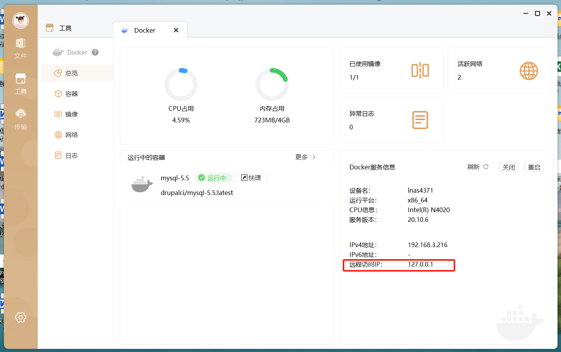Select 总览 overview menu item
561x352 pixels.
pyautogui.click(x=77, y=73)
